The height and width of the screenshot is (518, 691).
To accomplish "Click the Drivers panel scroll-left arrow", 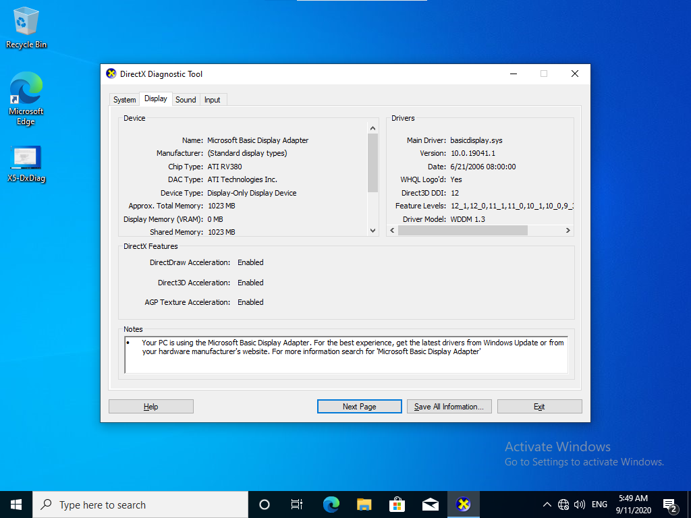I will point(392,231).
